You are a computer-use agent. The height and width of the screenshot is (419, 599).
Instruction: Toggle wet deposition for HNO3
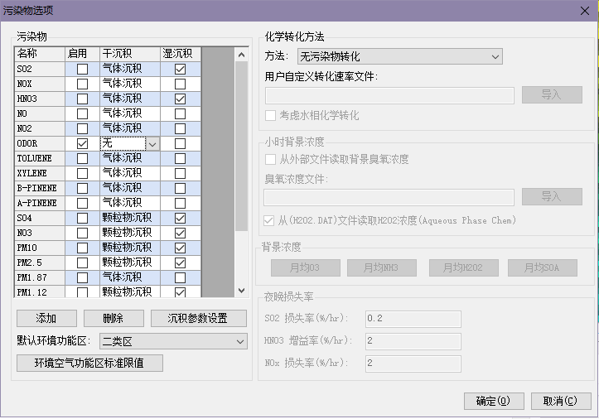pyautogui.click(x=180, y=99)
